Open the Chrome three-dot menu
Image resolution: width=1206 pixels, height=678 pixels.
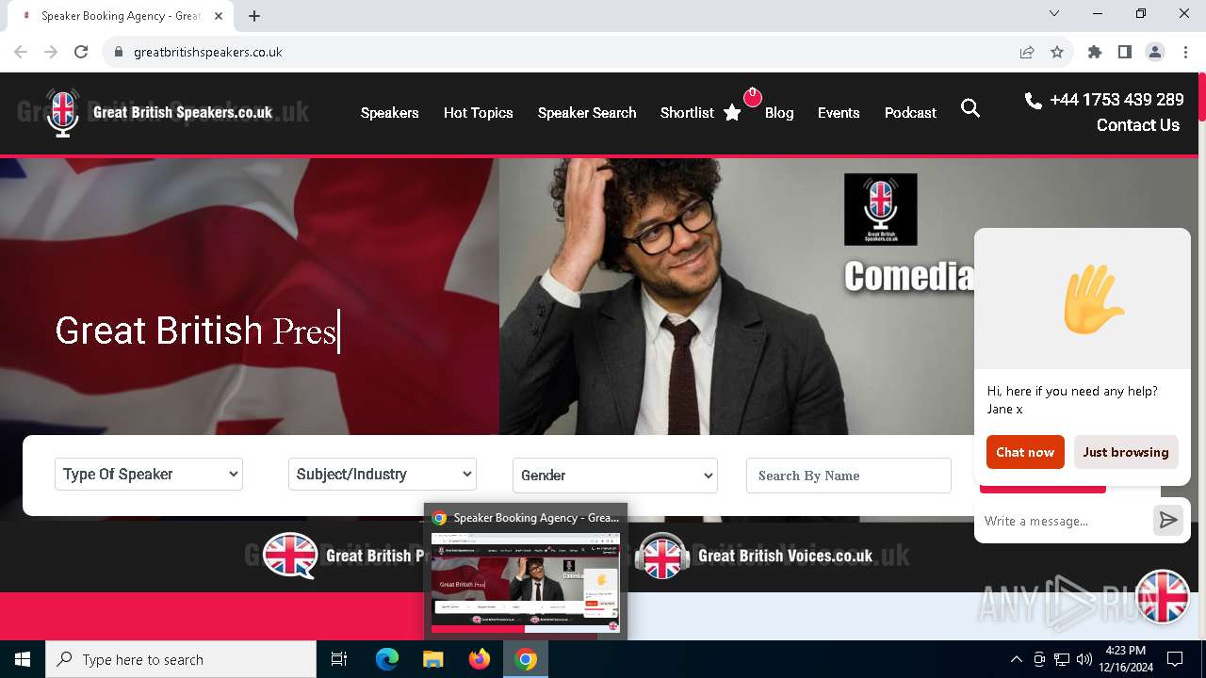pyautogui.click(x=1184, y=52)
